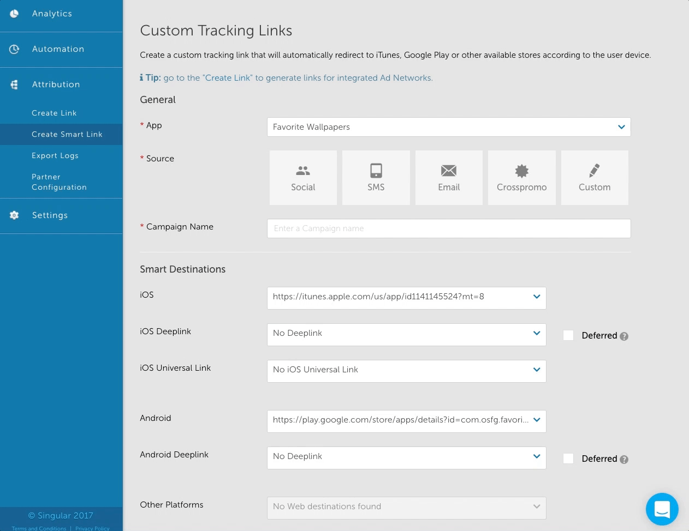Select the Crosspromo source option

click(521, 178)
